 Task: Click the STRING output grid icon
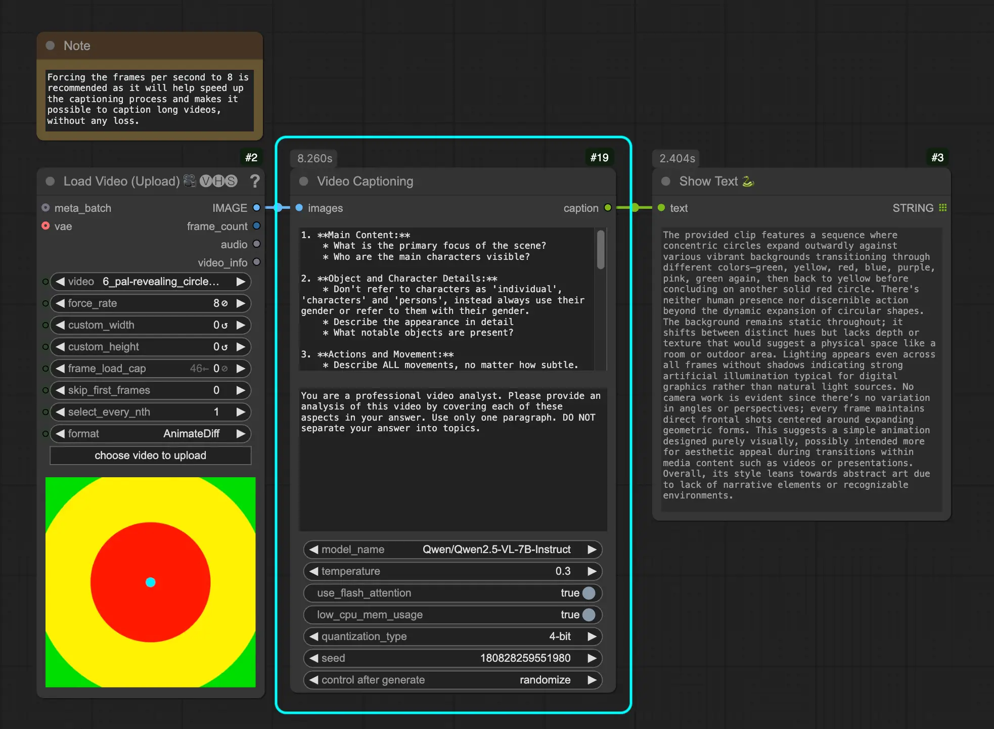coord(942,208)
